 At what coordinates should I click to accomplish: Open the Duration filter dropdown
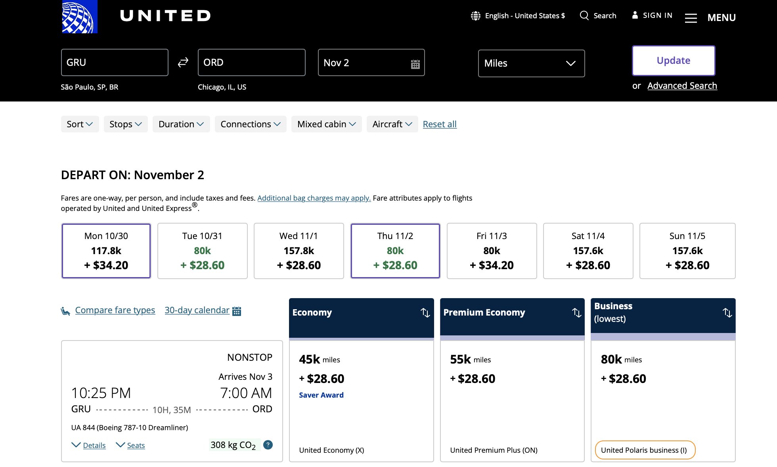click(x=181, y=124)
